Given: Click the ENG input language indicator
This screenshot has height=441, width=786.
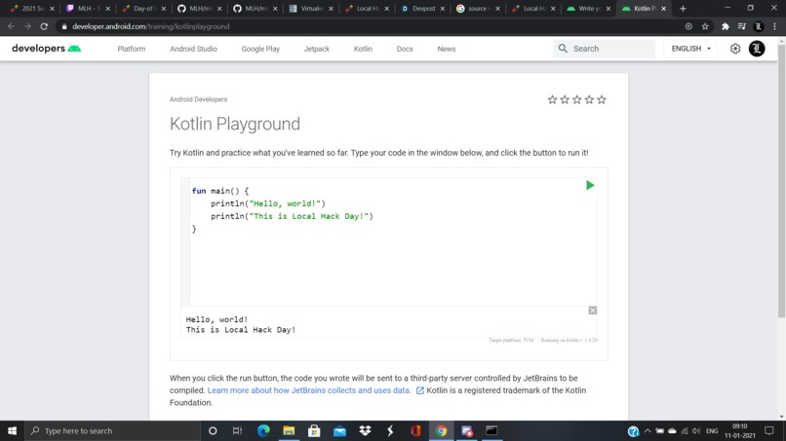Looking at the screenshot, I should pos(712,430).
